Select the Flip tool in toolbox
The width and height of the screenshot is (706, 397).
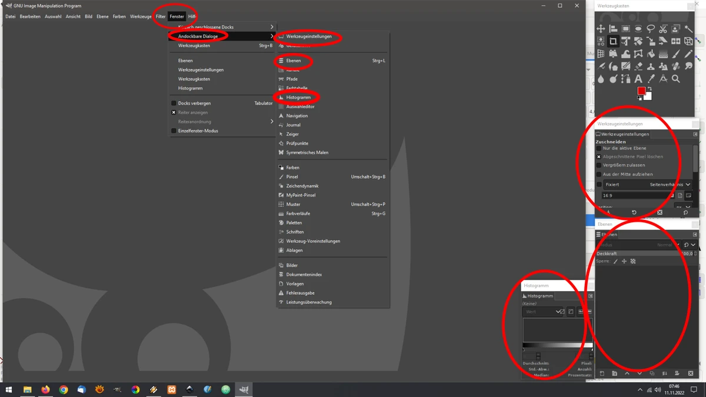point(675,41)
